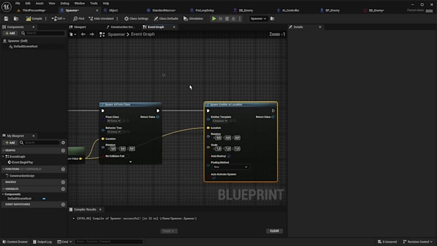Switch to the ForLoopDelay tab
This screenshot has height=246, width=437.
coord(204,10)
